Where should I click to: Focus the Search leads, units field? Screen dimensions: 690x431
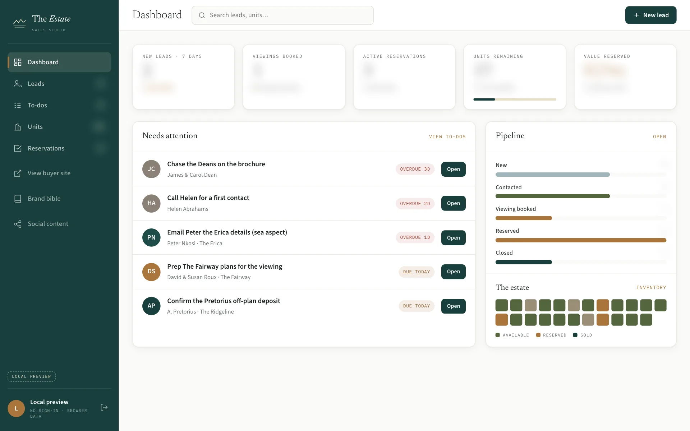[282, 15]
